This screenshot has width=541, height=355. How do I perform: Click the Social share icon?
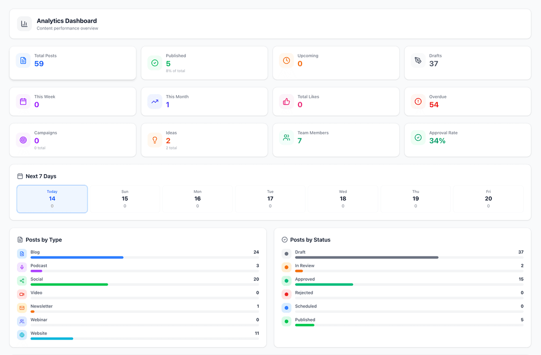point(21,281)
